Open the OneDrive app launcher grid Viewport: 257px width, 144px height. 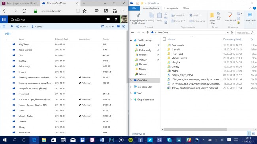point(4,20)
